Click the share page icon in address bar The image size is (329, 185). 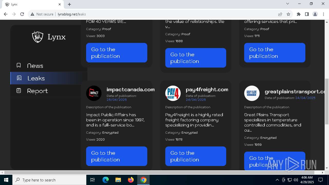pyautogui.click(x=280, y=14)
